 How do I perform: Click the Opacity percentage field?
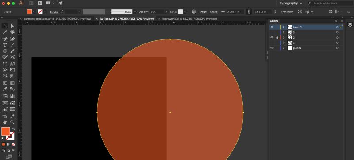(x=157, y=12)
